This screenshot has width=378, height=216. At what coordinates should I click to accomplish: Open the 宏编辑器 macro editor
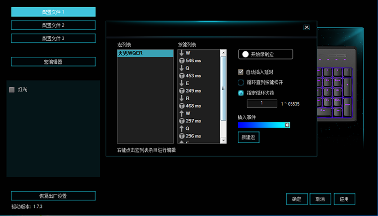[x=53, y=61]
